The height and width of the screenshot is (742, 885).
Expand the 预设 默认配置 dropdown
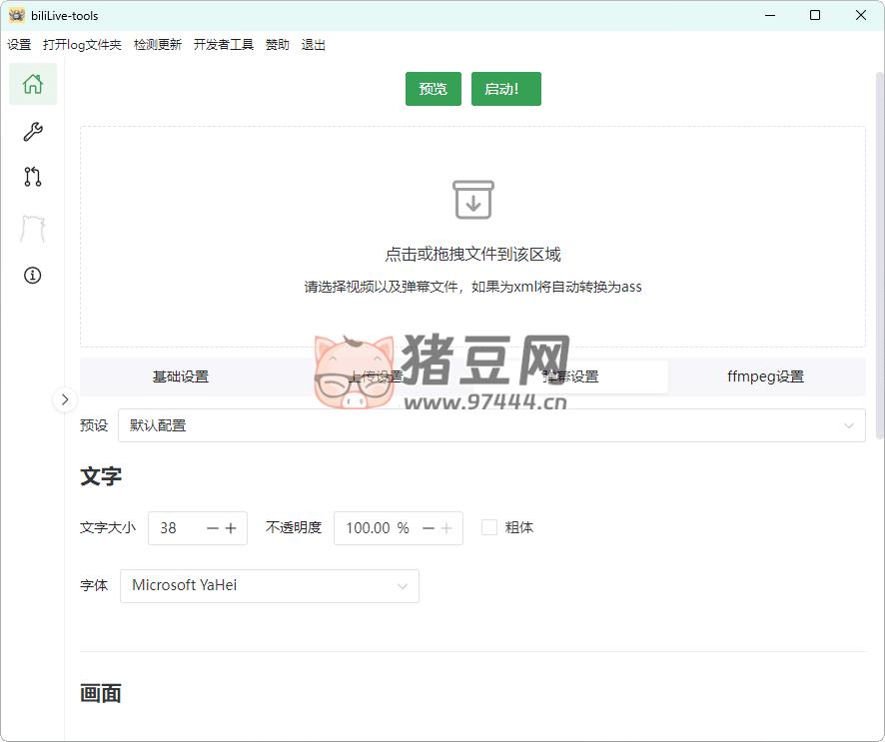coord(491,425)
